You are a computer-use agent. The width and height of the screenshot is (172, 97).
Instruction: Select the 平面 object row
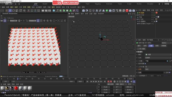(140, 17)
